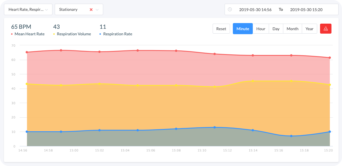Image resolution: width=342 pixels, height=166 pixels.
Task: Click the end date field showing 2019-05-30 15:20
Action: [306, 9]
